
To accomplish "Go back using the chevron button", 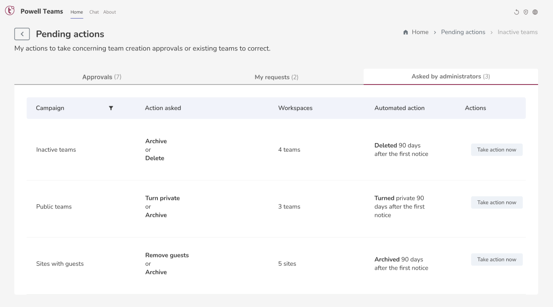I will 22,34.
